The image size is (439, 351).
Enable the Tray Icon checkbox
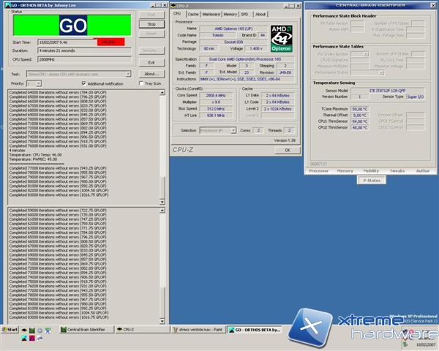point(140,83)
